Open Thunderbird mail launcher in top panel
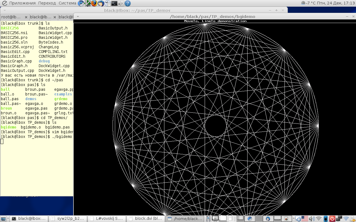The height and width of the screenshot is (222, 356). coord(101,3)
